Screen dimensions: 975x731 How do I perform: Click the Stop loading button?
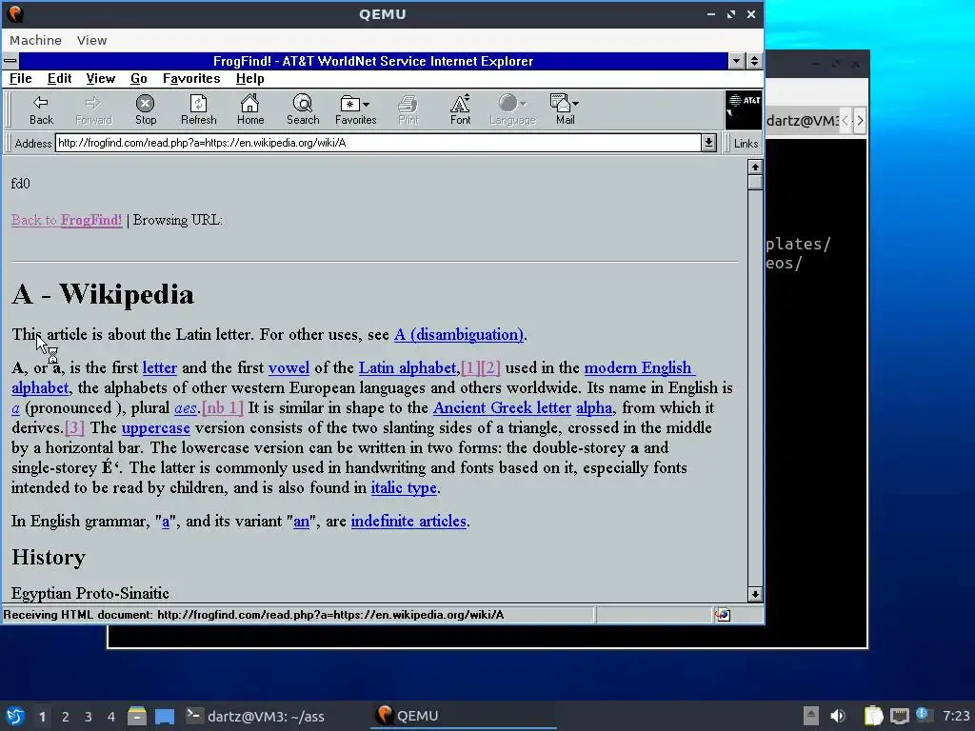(x=146, y=110)
